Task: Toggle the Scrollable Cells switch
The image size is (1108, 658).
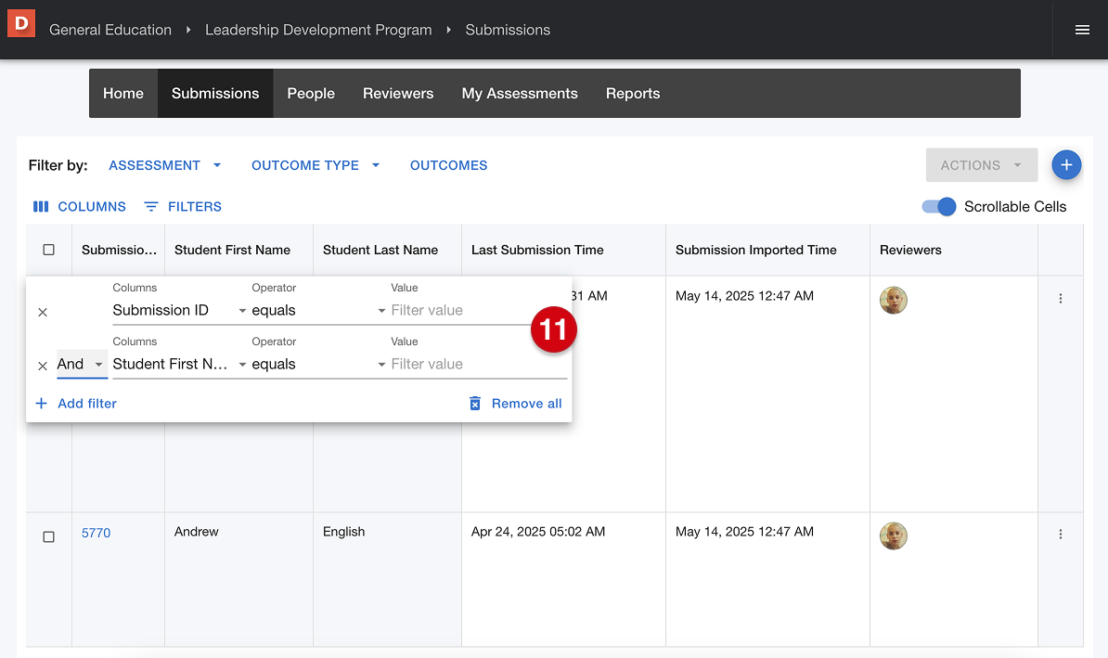Action: [x=938, y=206]
